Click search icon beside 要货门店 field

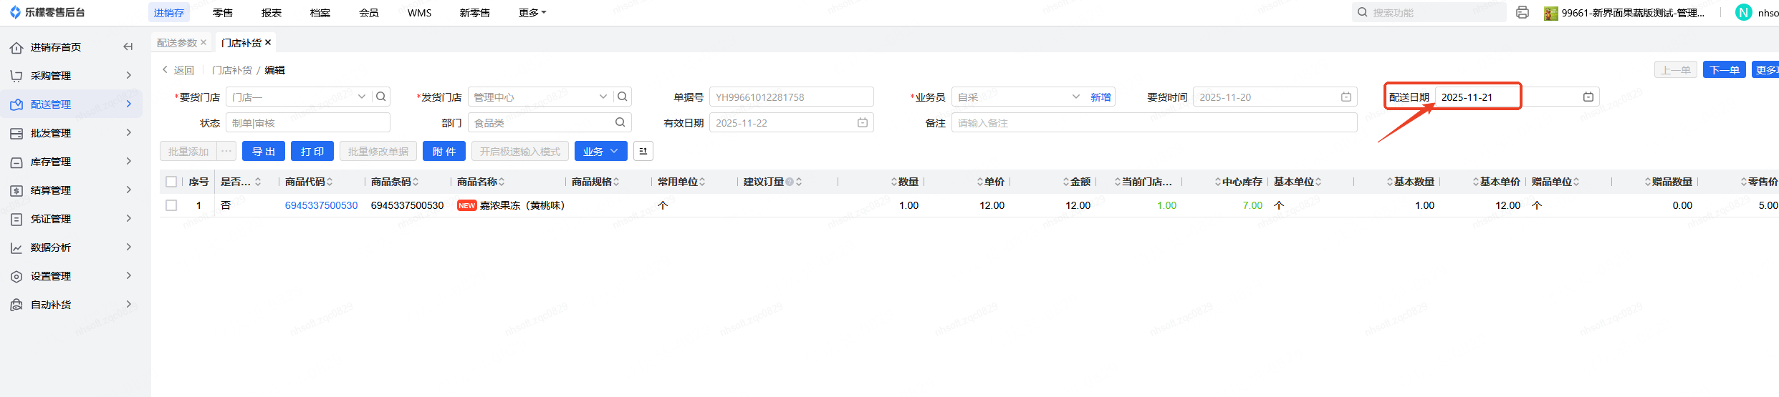pos(381,97)
